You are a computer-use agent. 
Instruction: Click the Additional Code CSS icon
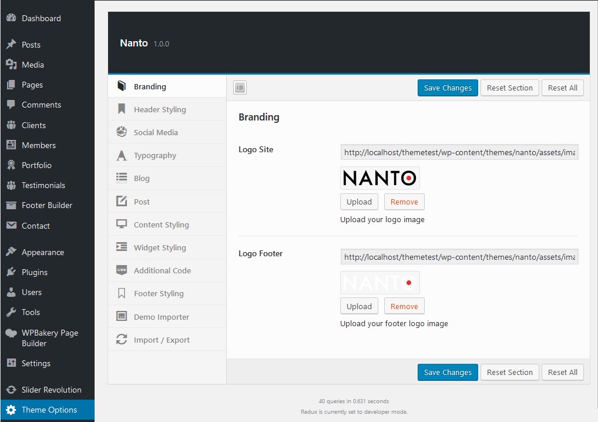coord(122,270)
